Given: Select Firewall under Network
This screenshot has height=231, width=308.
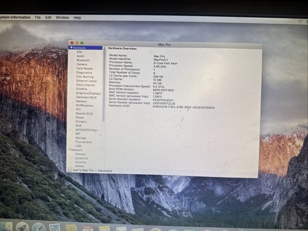Looking at the screenshot, I should tap(80, 154).
